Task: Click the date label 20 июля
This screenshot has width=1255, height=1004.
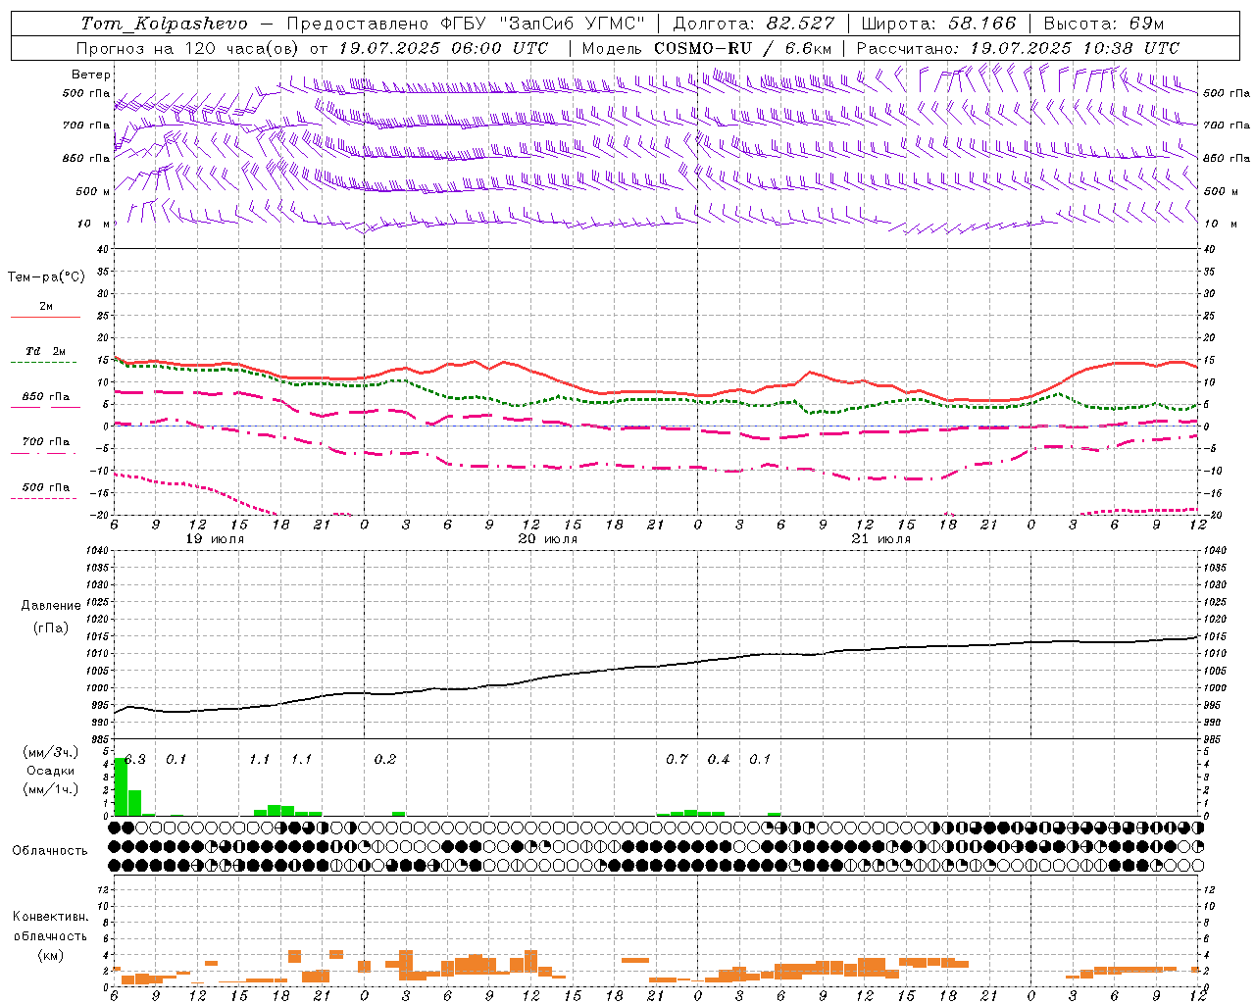Action: 548,539
